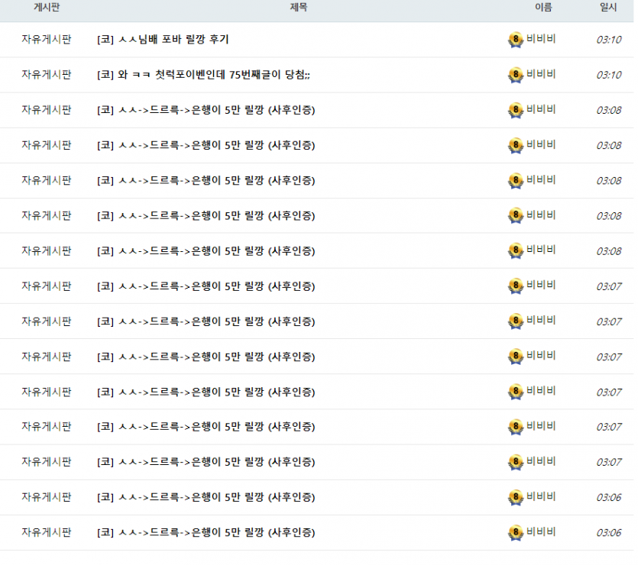Click author 비비비 on the 포바 릴깡 후기 row
The height and width of the screenshot is (565, 638).
541,39
